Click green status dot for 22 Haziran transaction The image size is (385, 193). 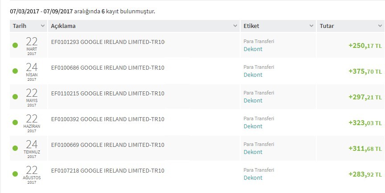tap(15, 122)
